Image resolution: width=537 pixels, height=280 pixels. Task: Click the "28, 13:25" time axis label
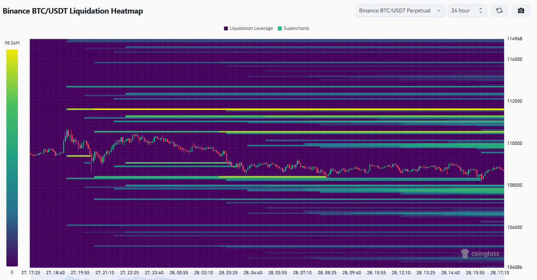[426, 273]
